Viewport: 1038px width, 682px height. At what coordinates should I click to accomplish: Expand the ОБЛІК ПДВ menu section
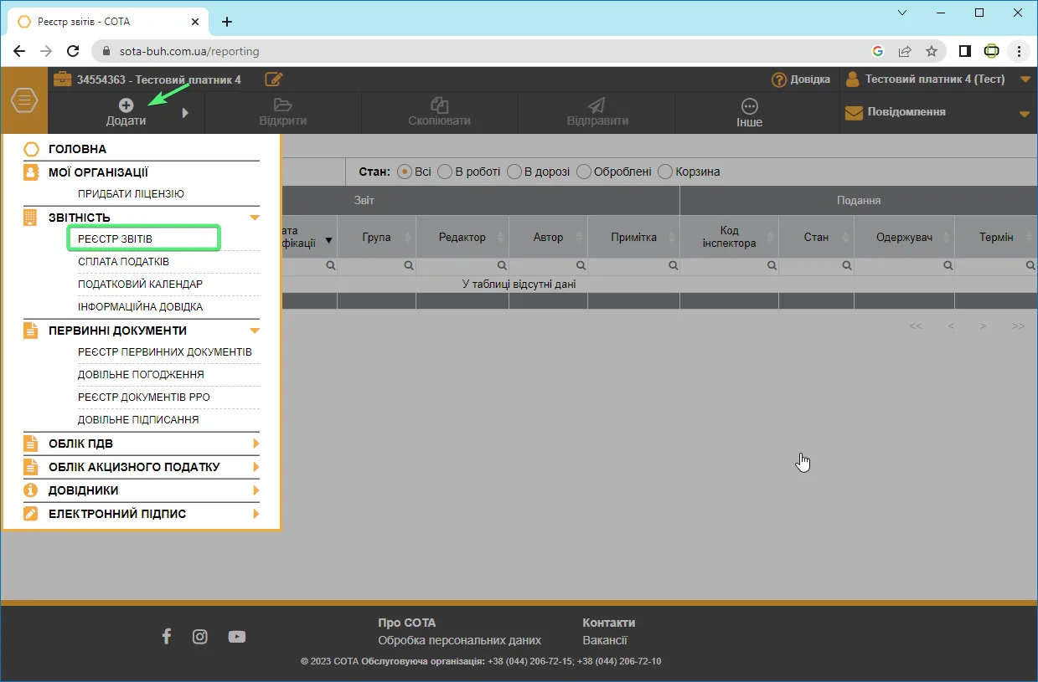(x=142, y=444)
